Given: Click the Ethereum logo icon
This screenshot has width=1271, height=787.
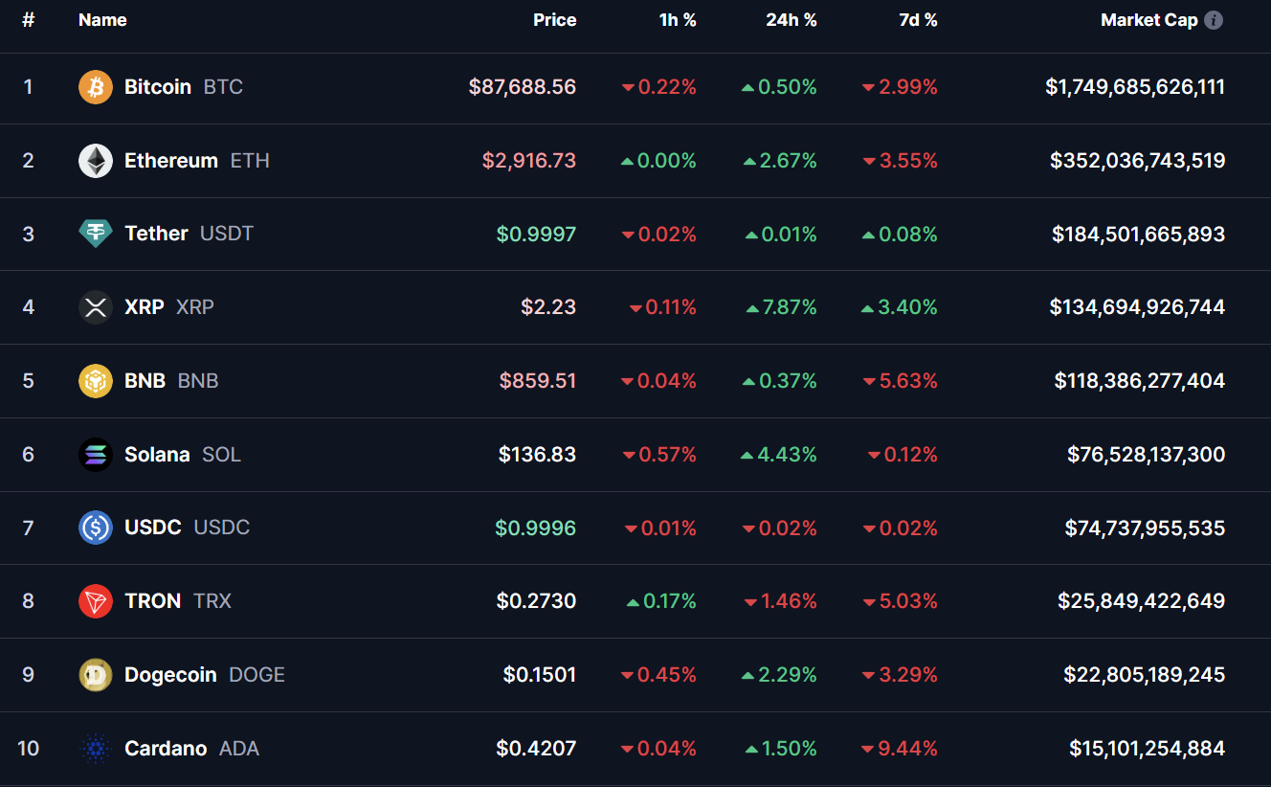Looking at the screenshot, I should tap(95, 161).
